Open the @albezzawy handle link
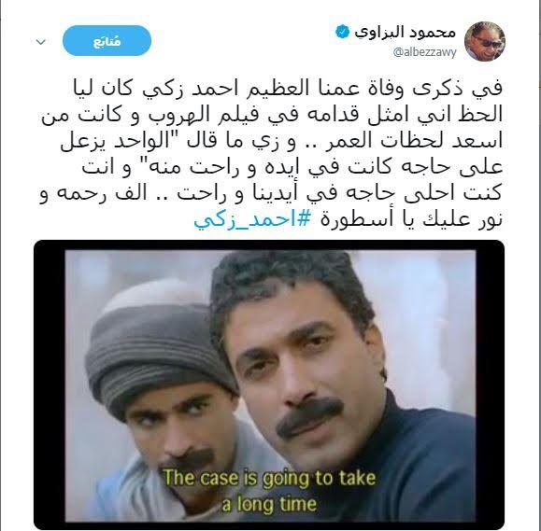The width and height of the screenshot is (541, 531). click(424, 52)
